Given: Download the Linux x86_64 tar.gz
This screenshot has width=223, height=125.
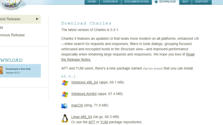Looking at the screenshot, I should 82,117.
